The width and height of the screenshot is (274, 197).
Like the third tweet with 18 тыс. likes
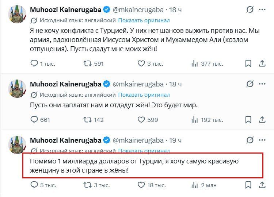[x=141, y=185]
